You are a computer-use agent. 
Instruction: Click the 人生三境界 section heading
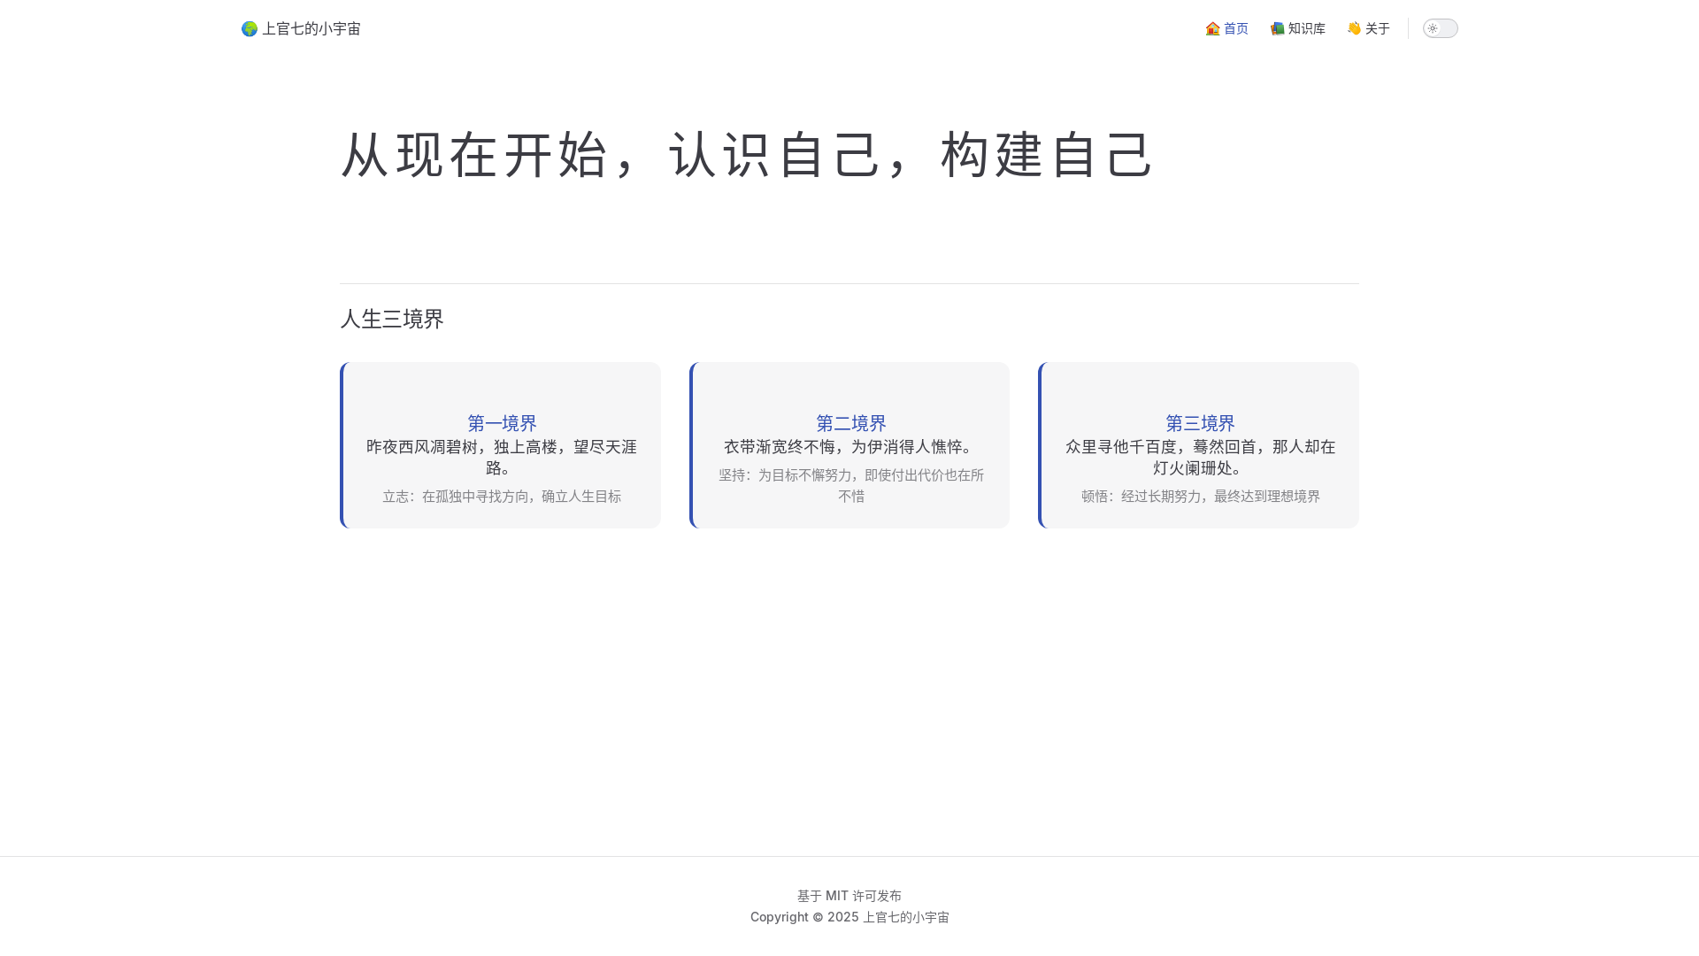[x=392, y=319]
